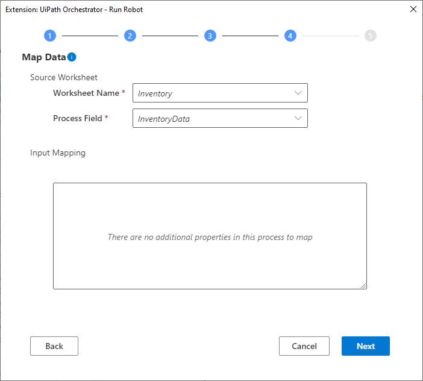Image resolution: width=423 pixels, height=381 pixels.
Task: Click the 'Process Field' label
Action: (78, 118)
